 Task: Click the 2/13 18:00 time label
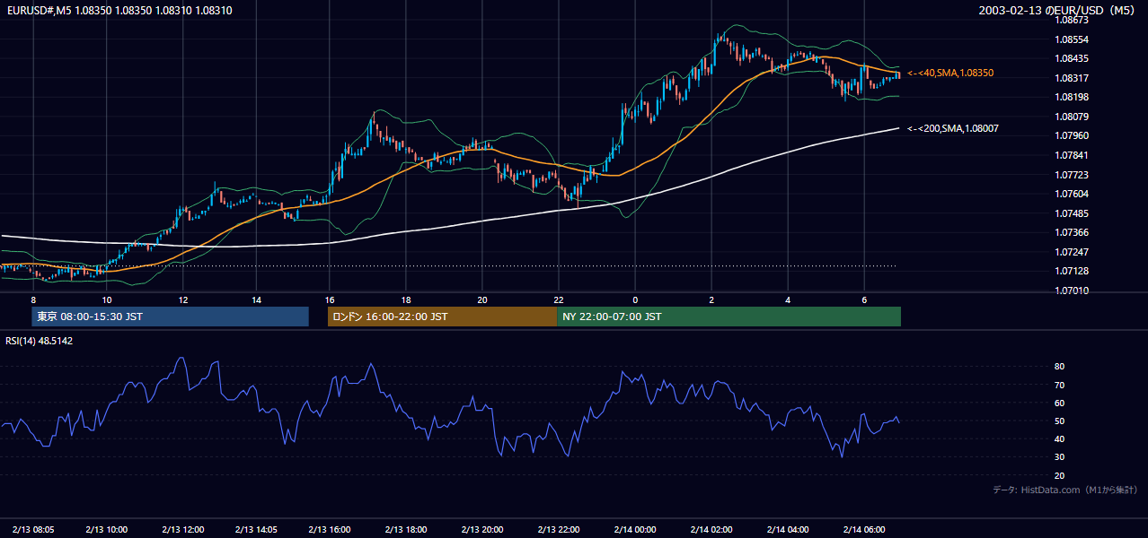405,530
